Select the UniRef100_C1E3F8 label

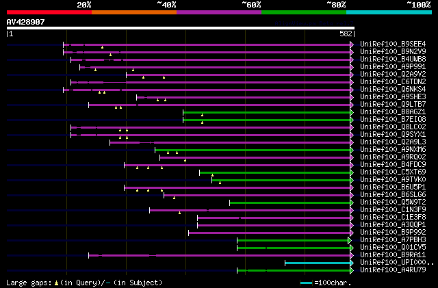tap(393, 218)
